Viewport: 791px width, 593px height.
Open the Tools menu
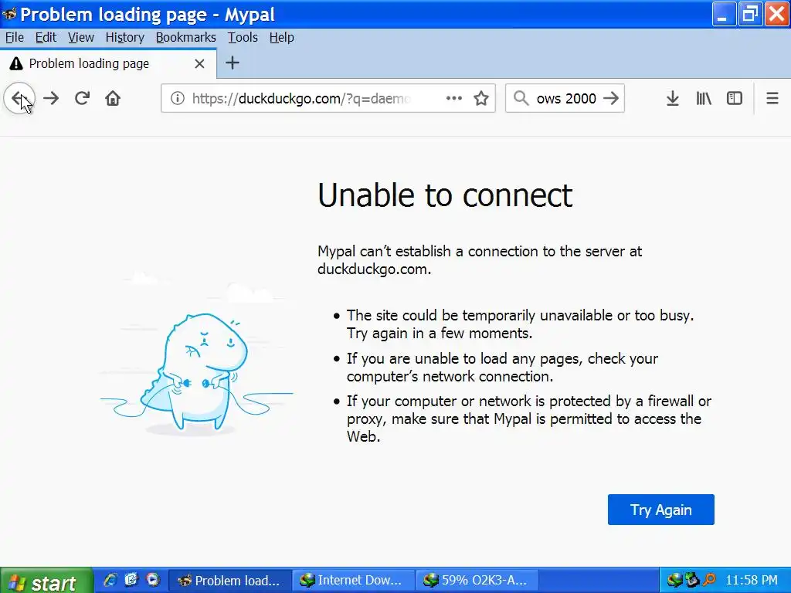243,37
